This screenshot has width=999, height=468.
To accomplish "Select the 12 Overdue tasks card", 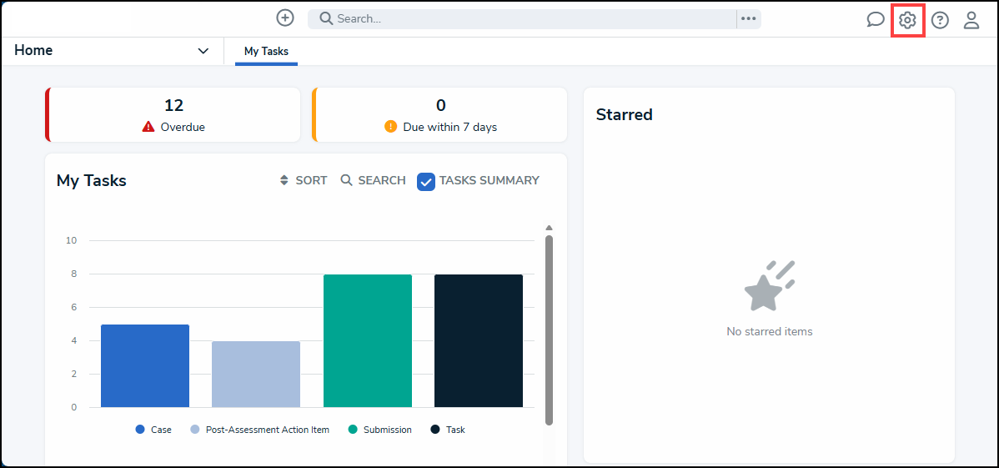I will pos(173,114).
